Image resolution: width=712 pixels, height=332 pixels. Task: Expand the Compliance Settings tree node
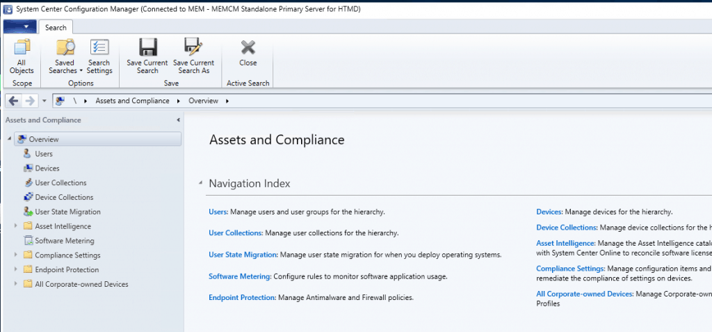point(16,255)
